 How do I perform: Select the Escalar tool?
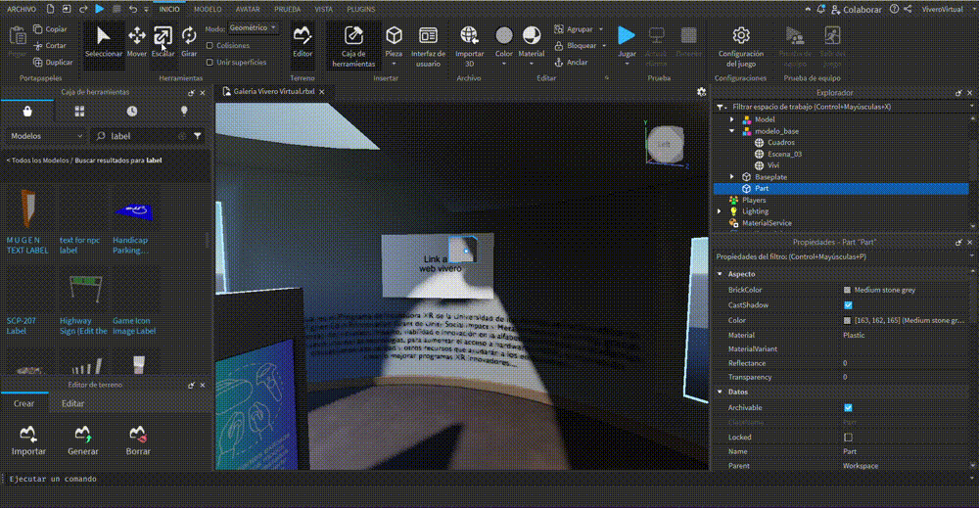[x=163, y=41]
